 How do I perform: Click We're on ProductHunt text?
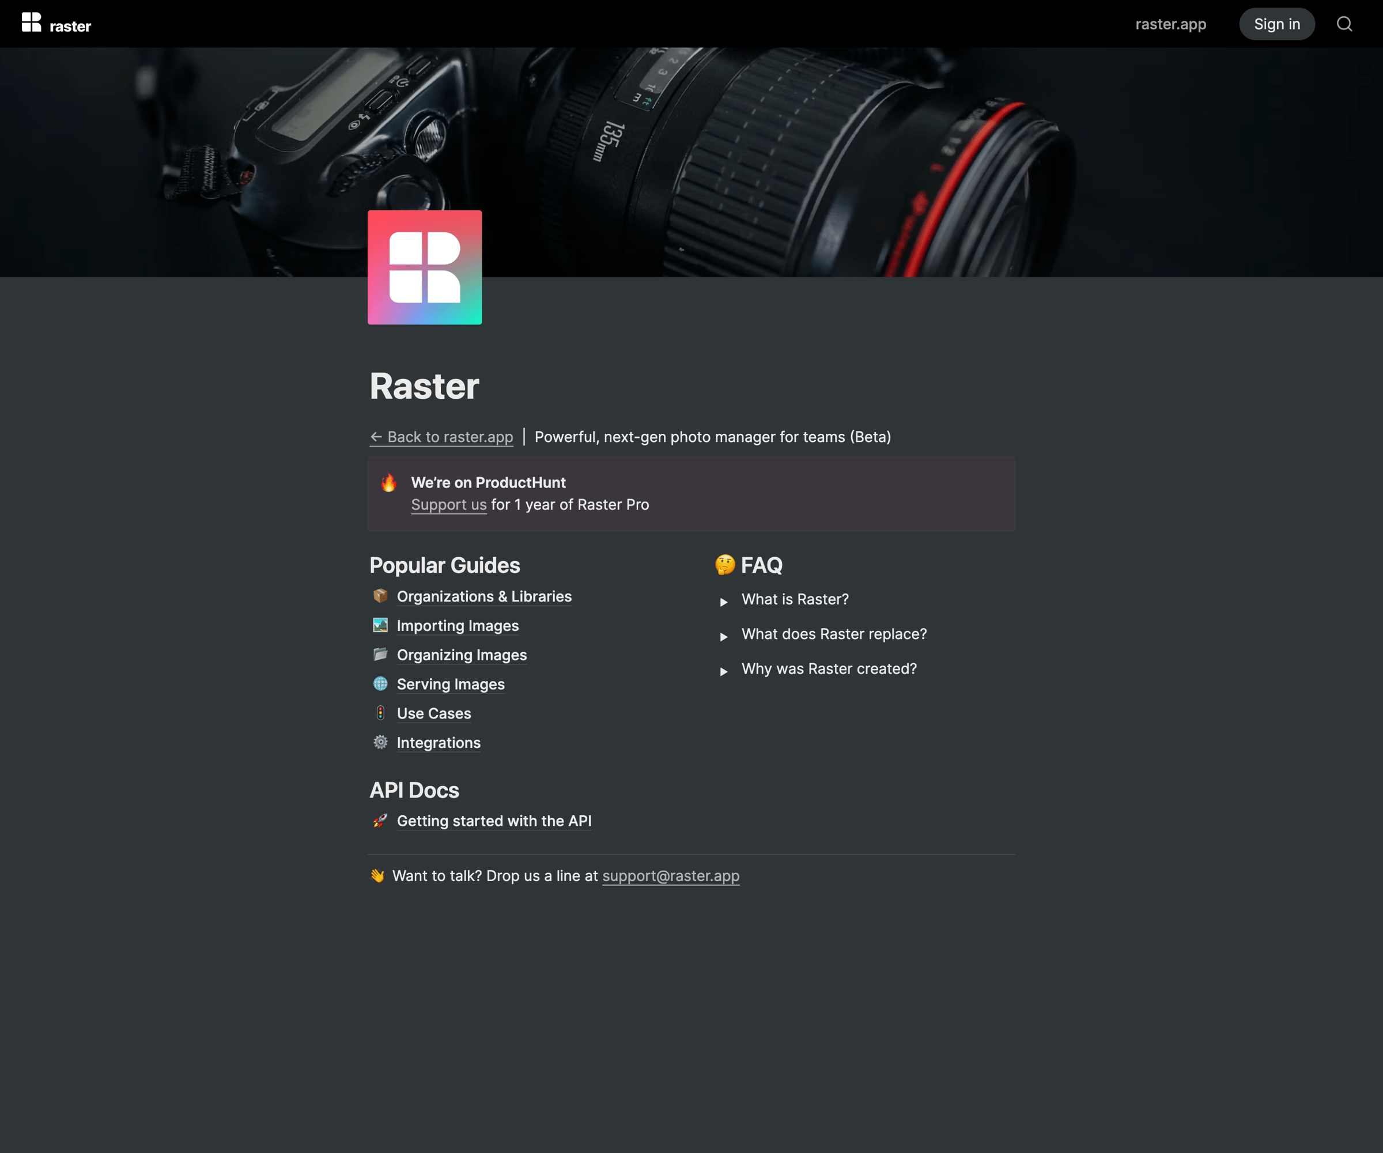point(488,483)
